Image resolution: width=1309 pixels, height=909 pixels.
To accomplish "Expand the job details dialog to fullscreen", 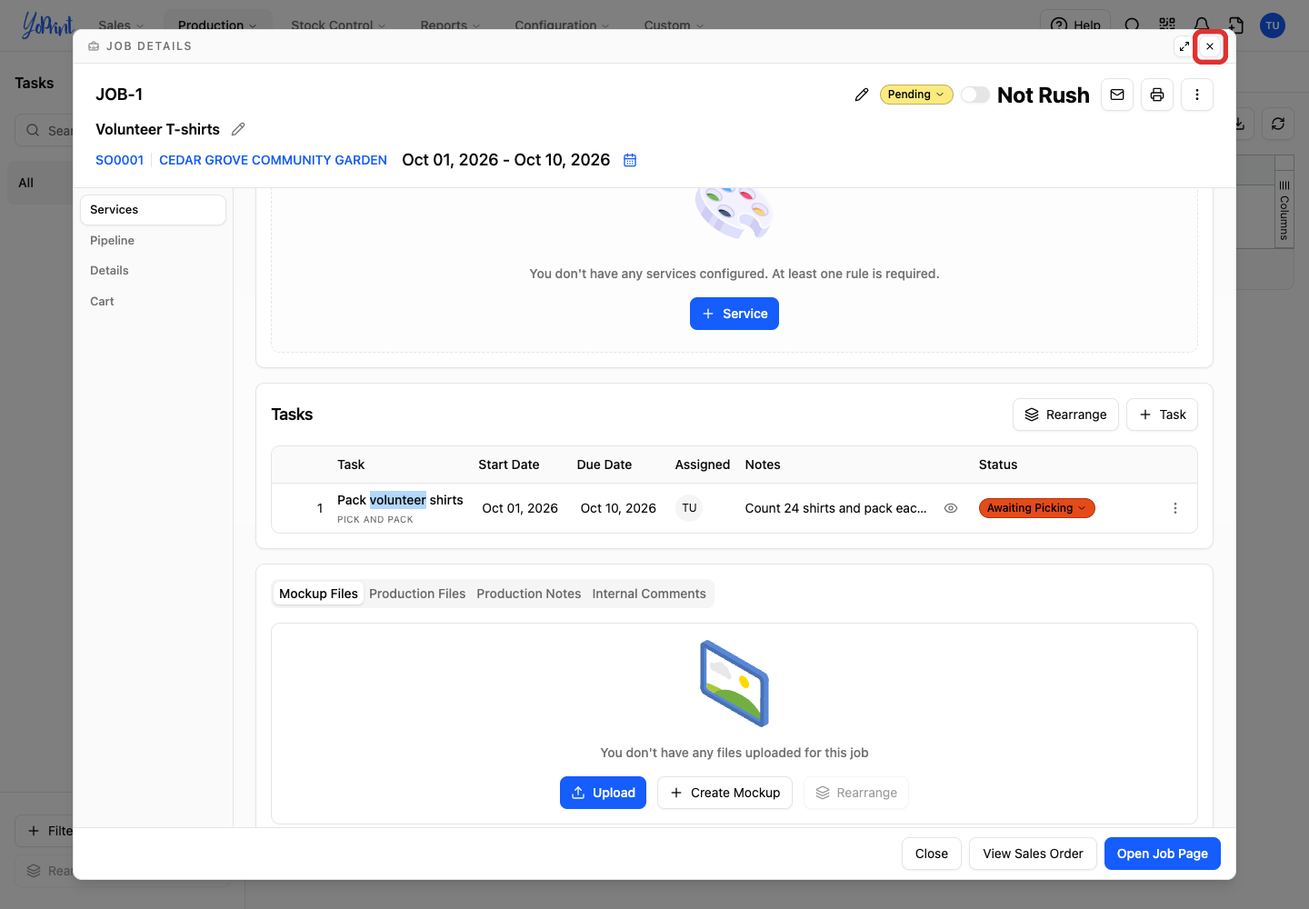I will 1184,46.
